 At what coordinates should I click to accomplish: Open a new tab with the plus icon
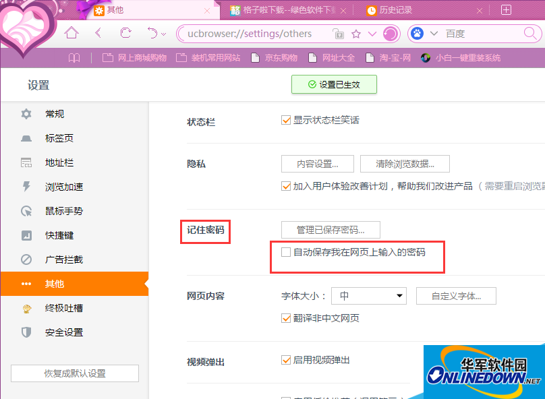(506, 9)
